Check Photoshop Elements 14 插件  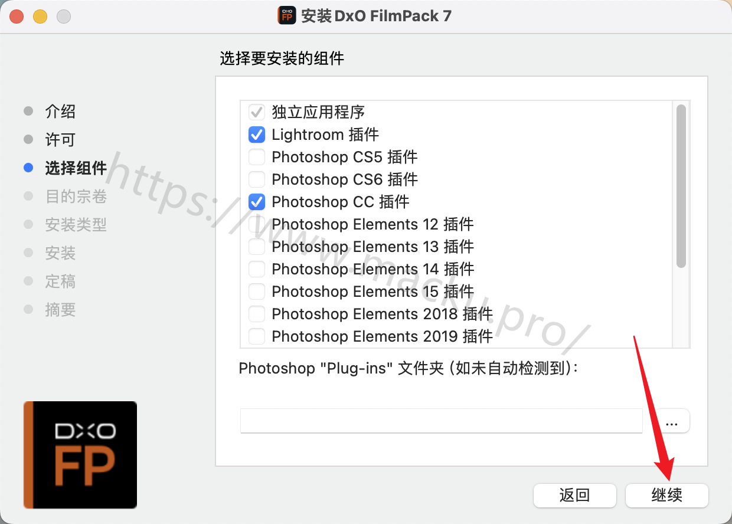tap(257, 269)
